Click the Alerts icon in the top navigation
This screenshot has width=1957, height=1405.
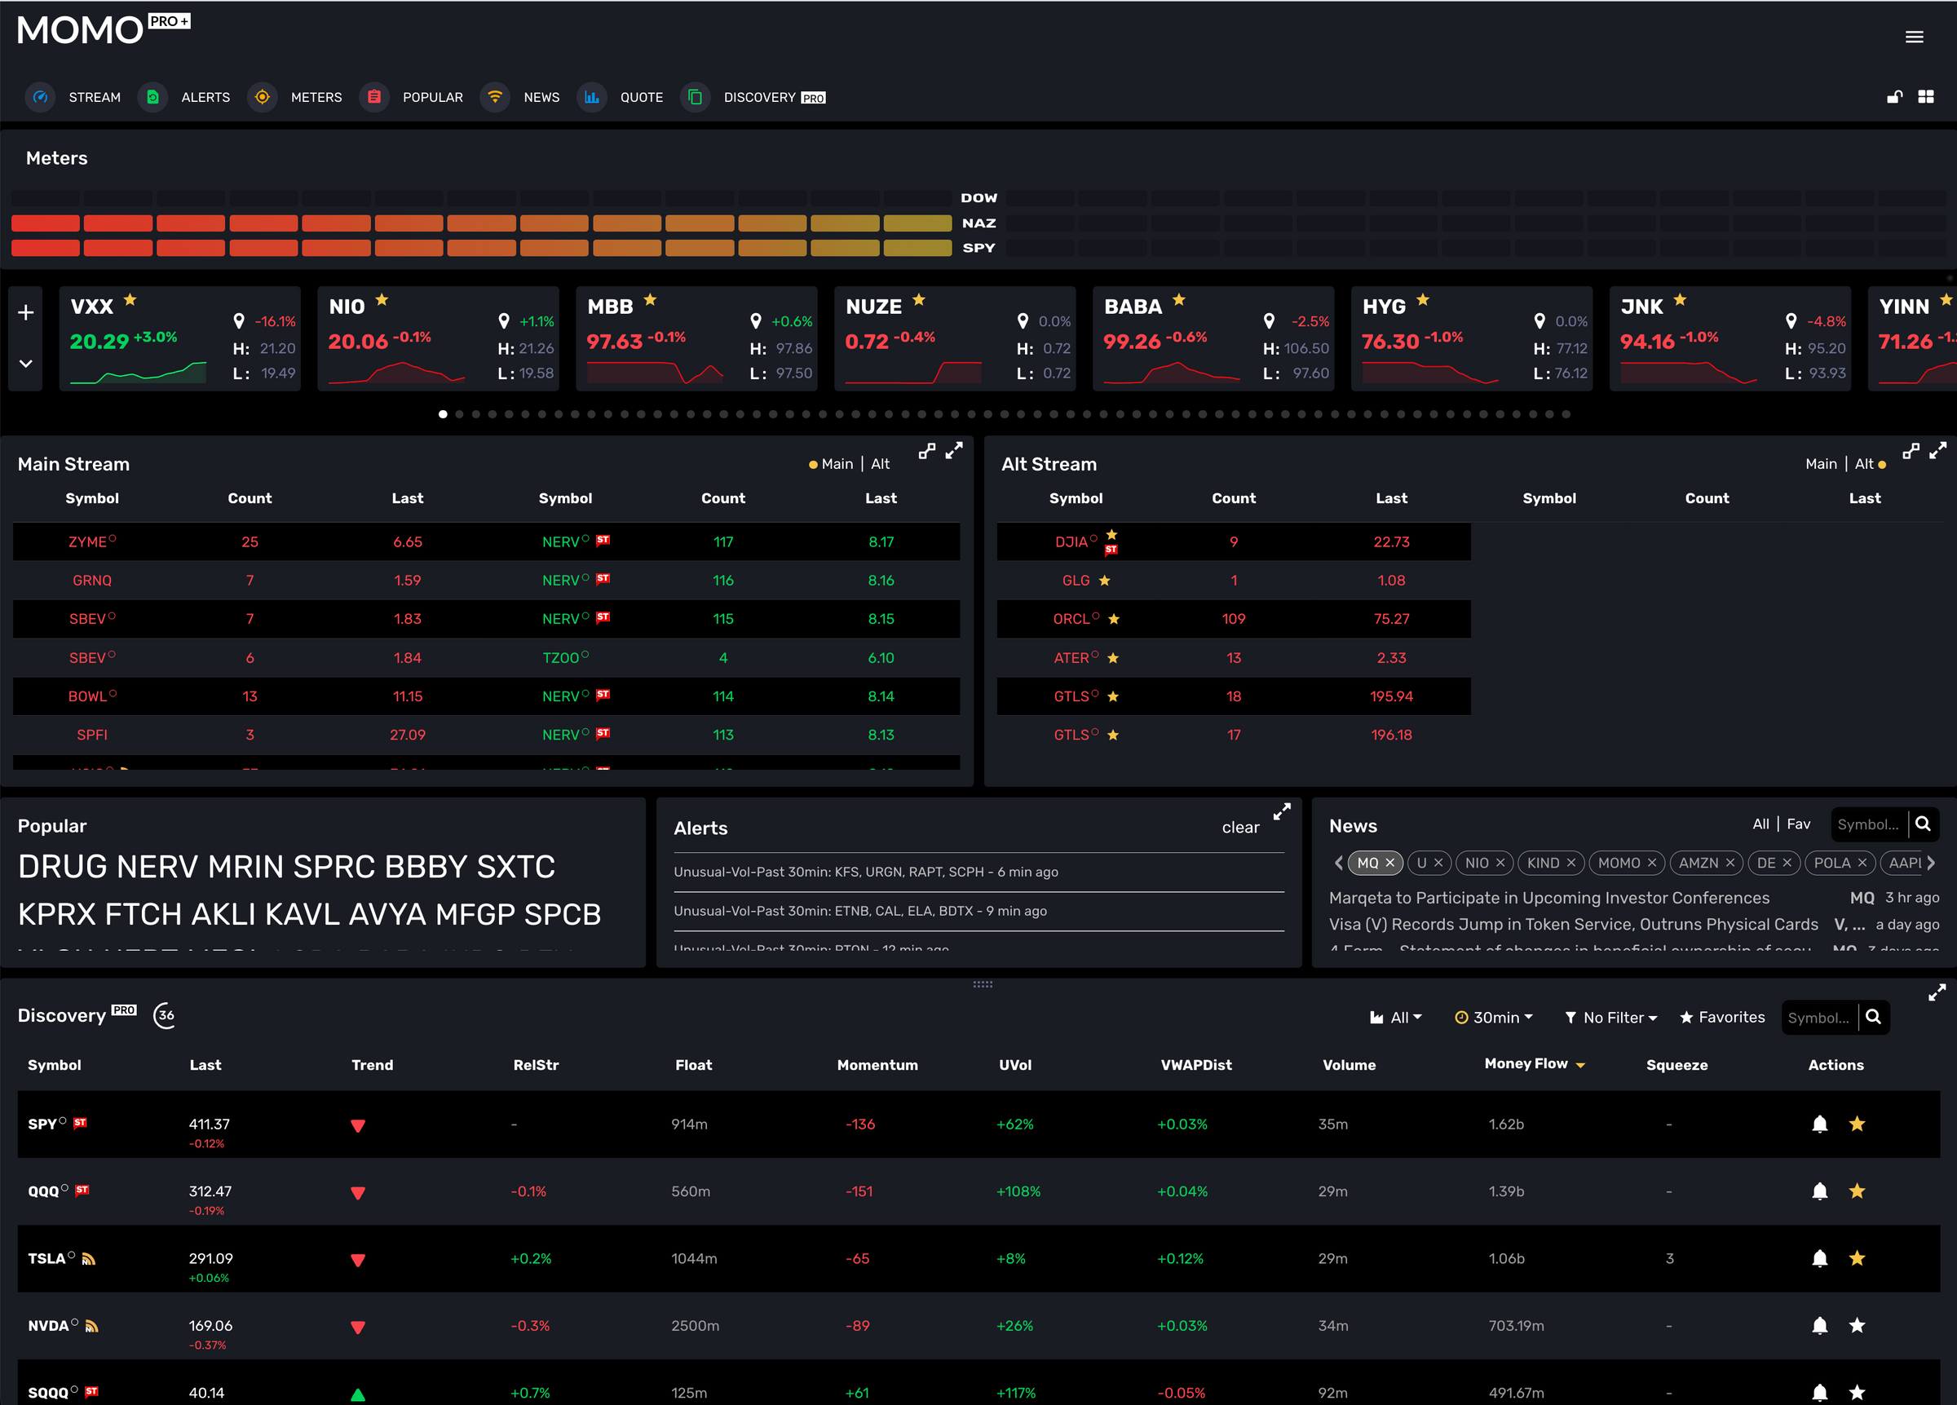(x=152, y=98)
